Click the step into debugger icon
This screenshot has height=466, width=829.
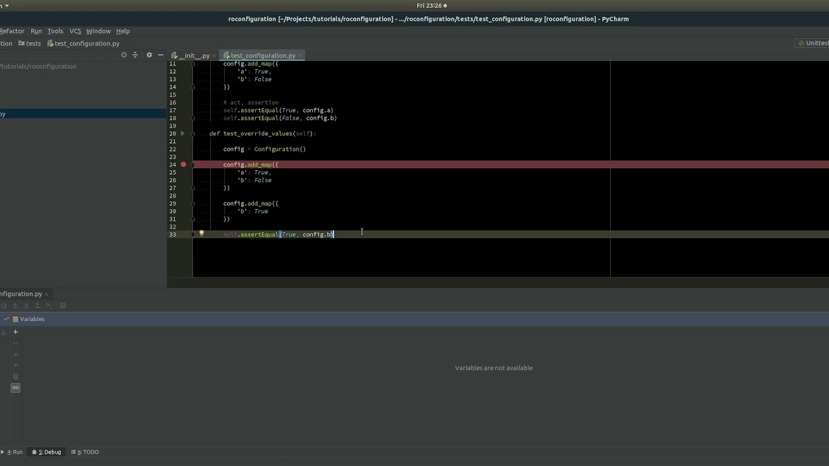(15, 305)
